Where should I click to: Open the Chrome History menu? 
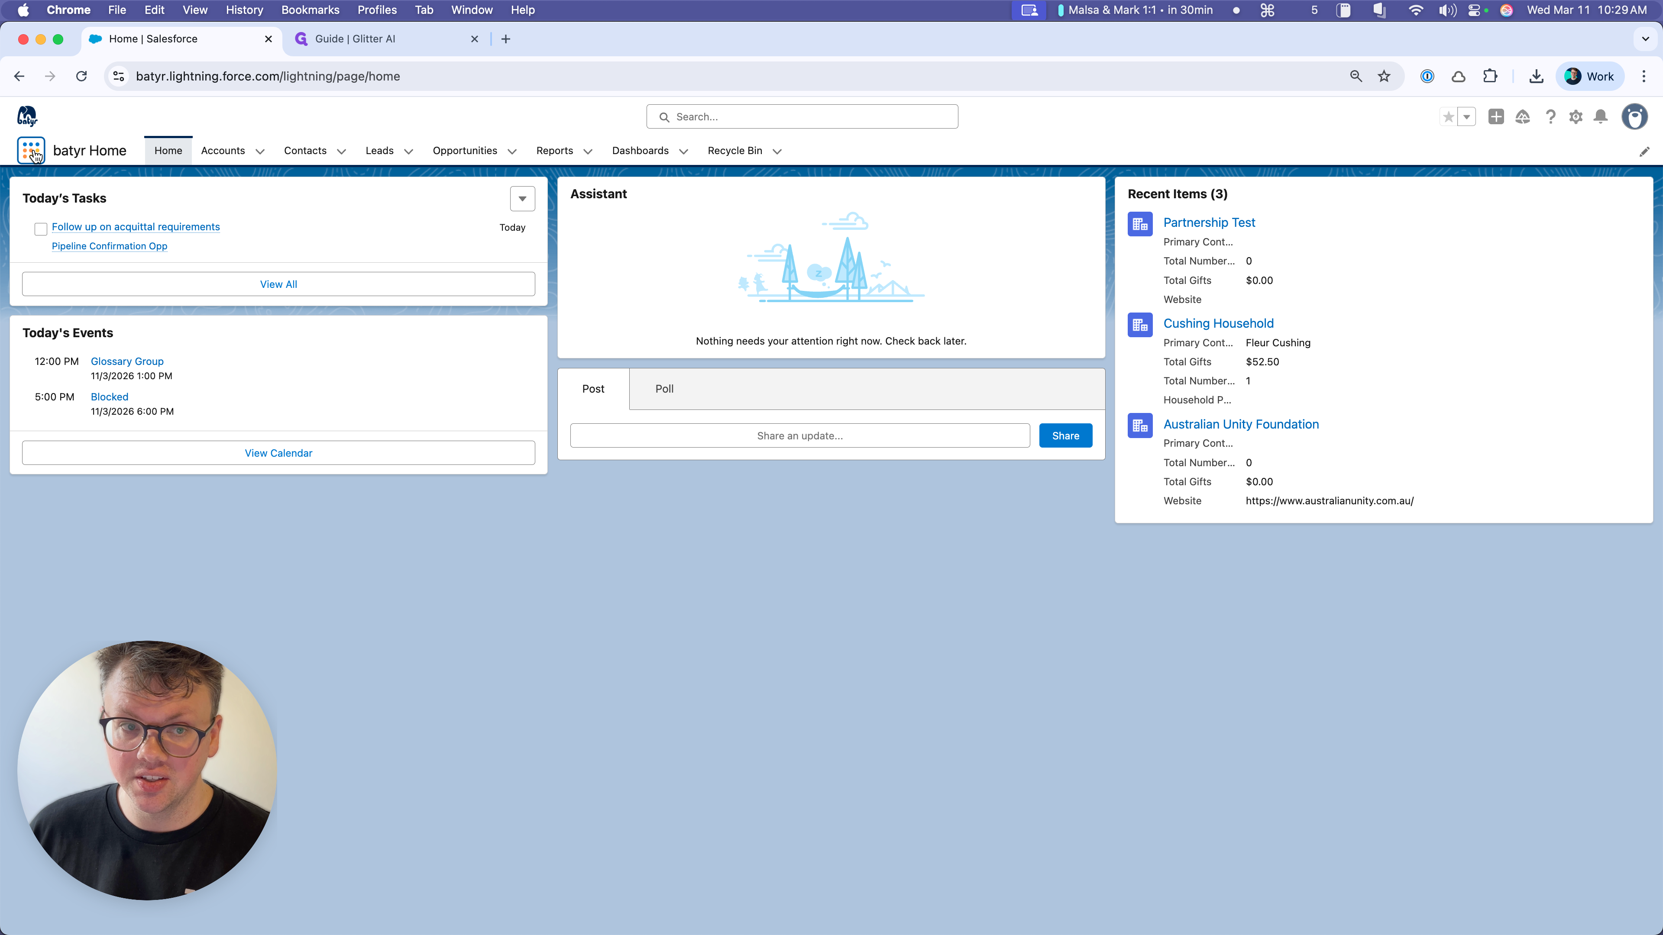tap(244, 10)
